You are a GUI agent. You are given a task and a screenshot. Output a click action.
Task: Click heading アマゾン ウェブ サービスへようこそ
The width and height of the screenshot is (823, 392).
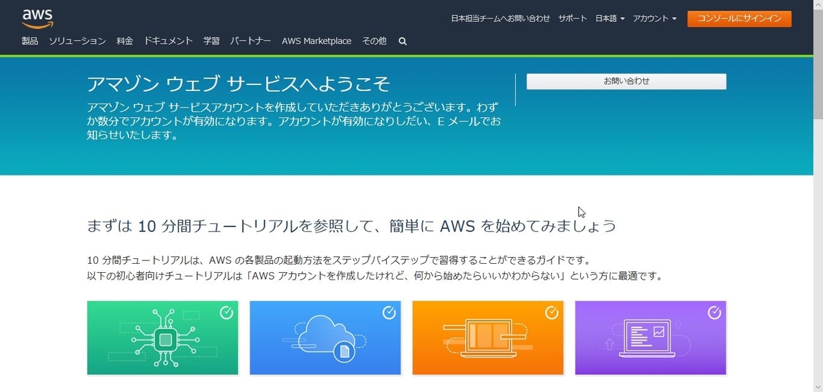click(x=239, y=84)
